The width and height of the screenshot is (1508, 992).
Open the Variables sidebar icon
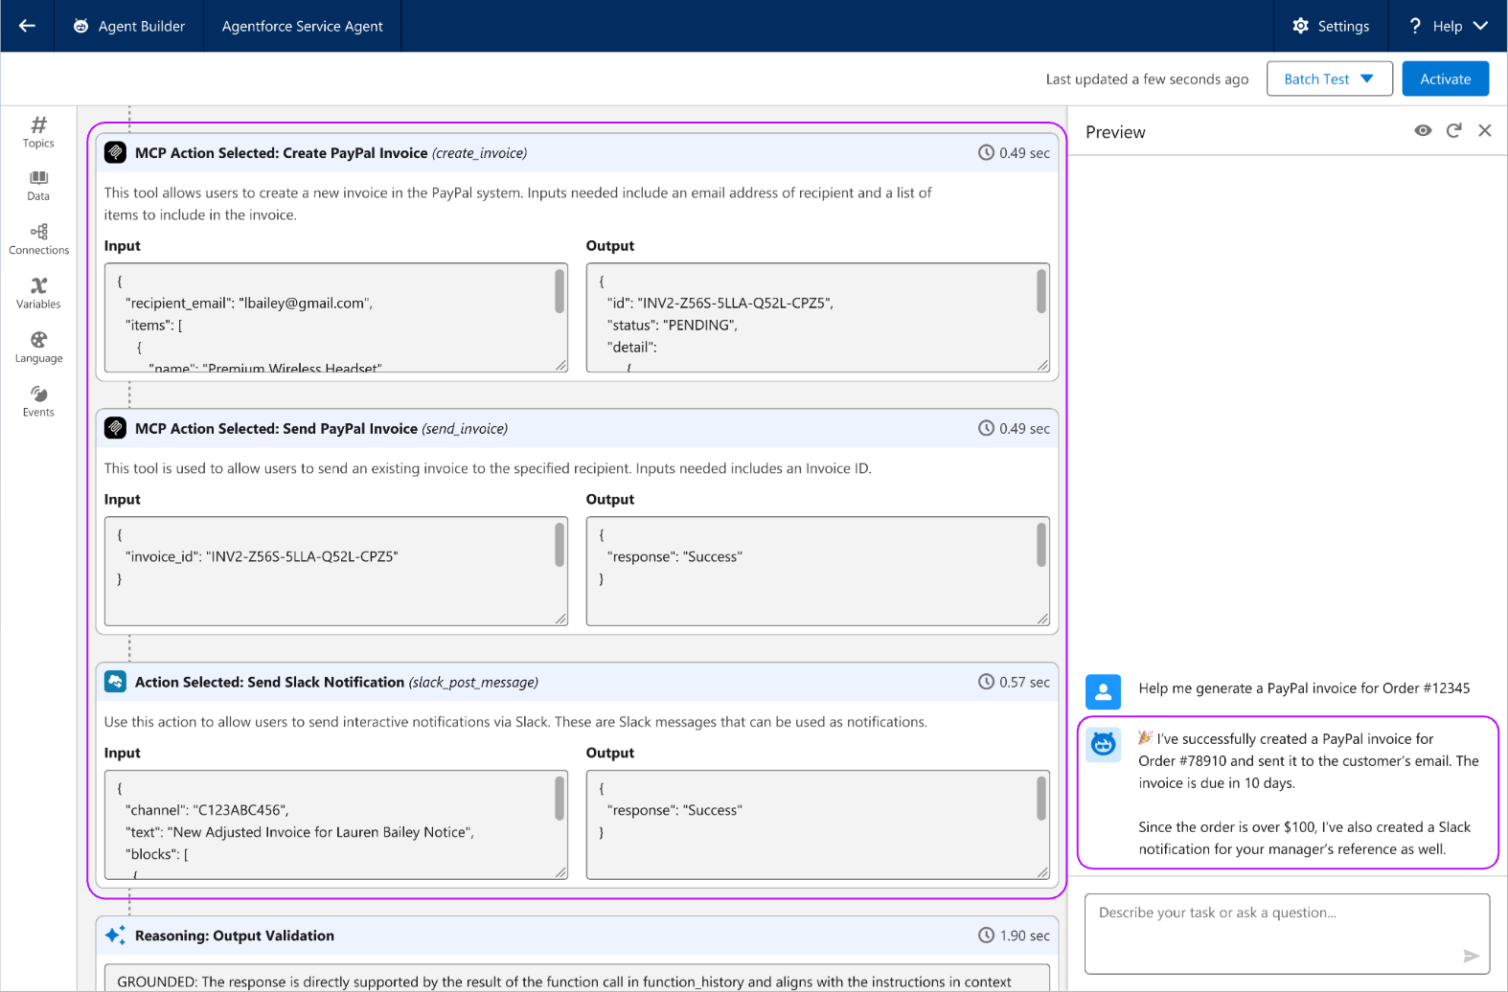click(x=38, y=293)
